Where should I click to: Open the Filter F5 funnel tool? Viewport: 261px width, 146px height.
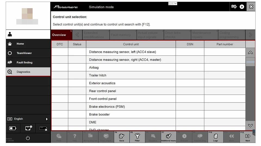pos(137,137)
